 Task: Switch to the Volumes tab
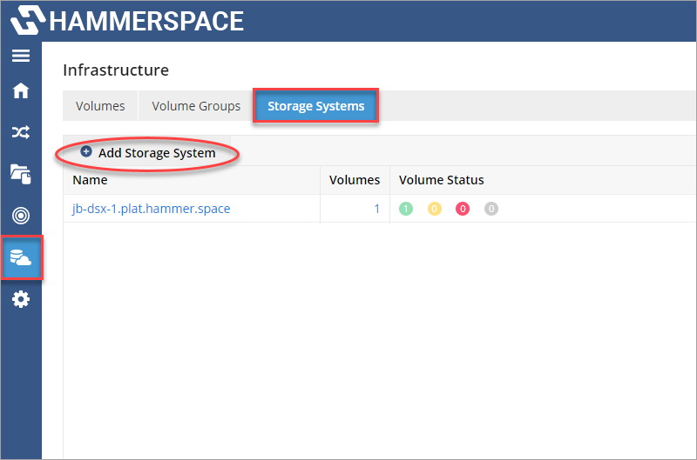(100, 106)
